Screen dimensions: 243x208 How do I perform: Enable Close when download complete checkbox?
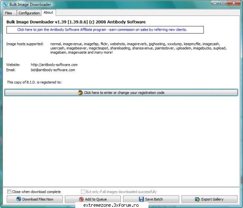coord(9,192)
